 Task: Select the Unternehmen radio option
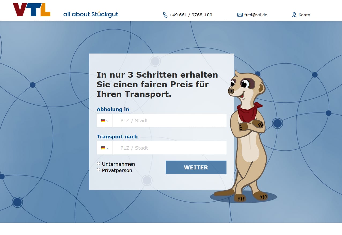click(98, 164)
